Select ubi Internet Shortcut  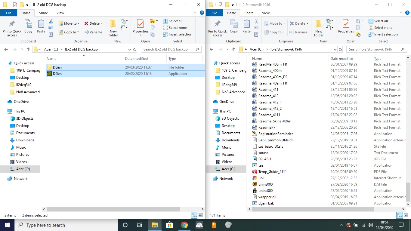pyautogui.click(x=261, y=178)
